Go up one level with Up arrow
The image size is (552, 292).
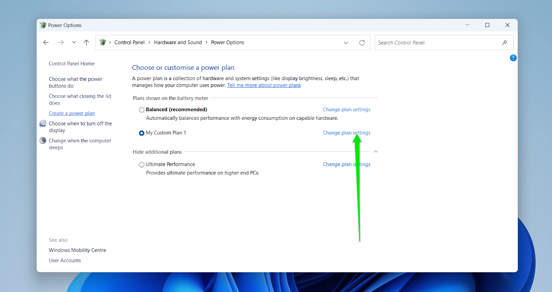tap(86, 42)
